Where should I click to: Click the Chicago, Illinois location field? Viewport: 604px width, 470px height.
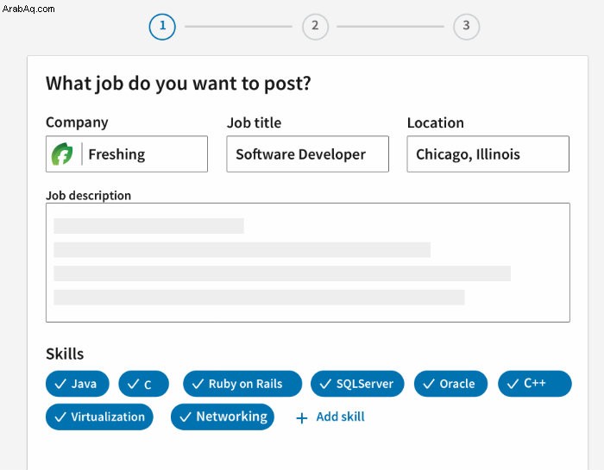tap(488, 154)
